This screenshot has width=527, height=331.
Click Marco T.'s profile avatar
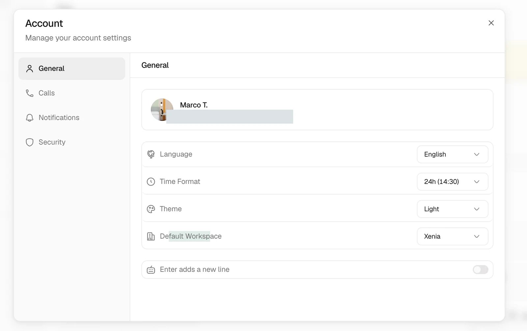pyautogui.click(x=162, y=110)
